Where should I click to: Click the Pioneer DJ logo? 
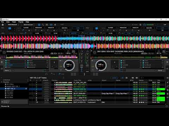5,106
